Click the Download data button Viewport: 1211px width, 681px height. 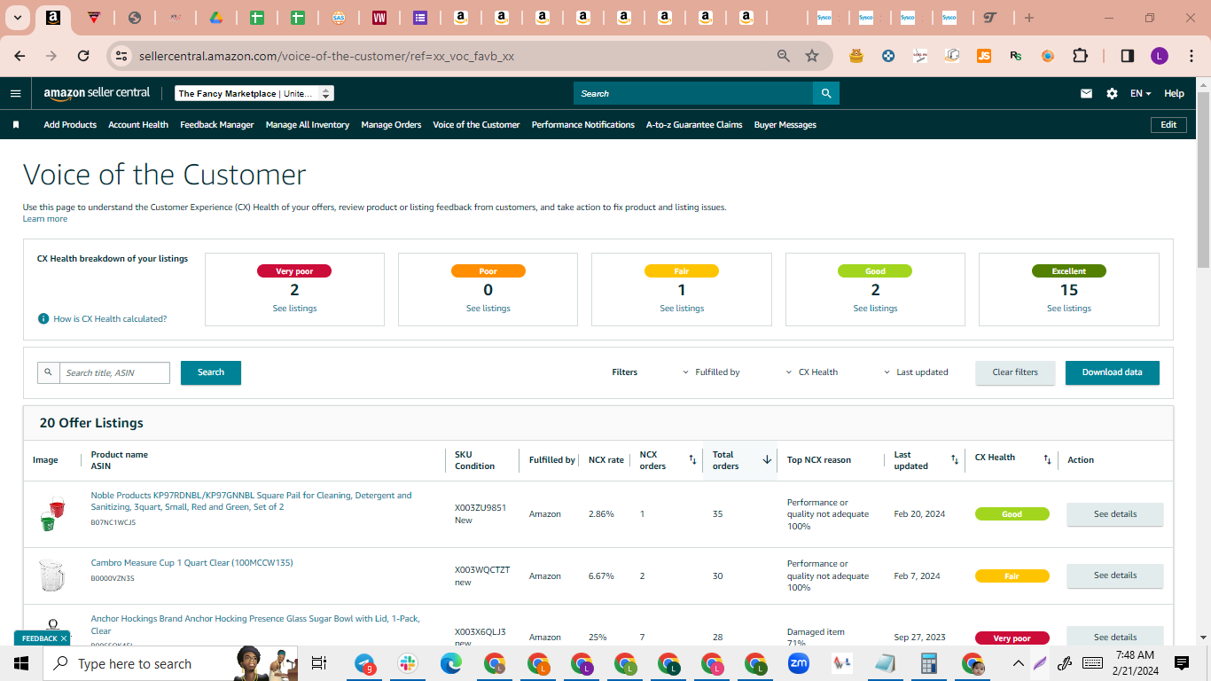(x=1113, y=372)
